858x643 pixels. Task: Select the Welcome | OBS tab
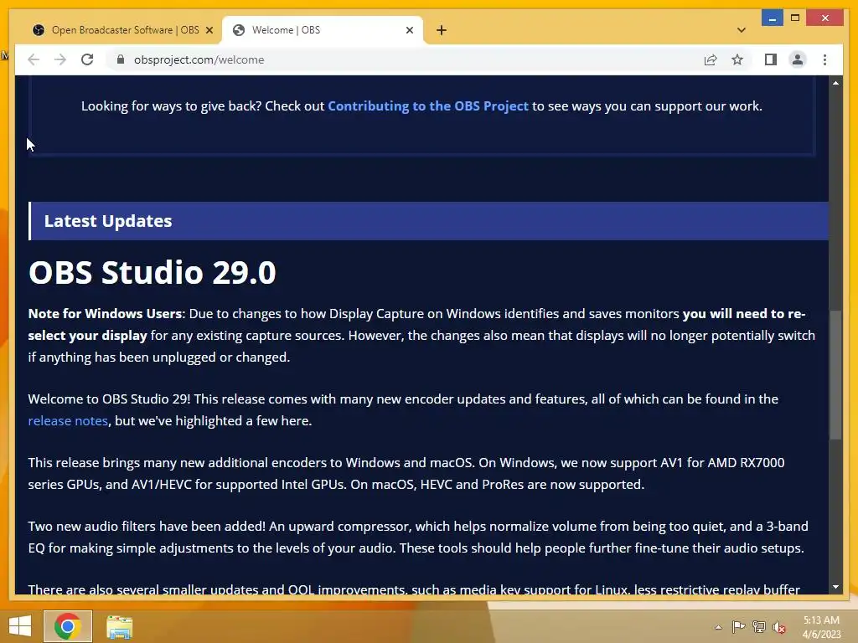coord(323,30)
